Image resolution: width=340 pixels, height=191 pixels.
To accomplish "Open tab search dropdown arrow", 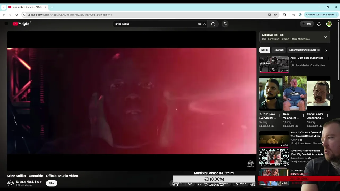I will pos(3,7).
